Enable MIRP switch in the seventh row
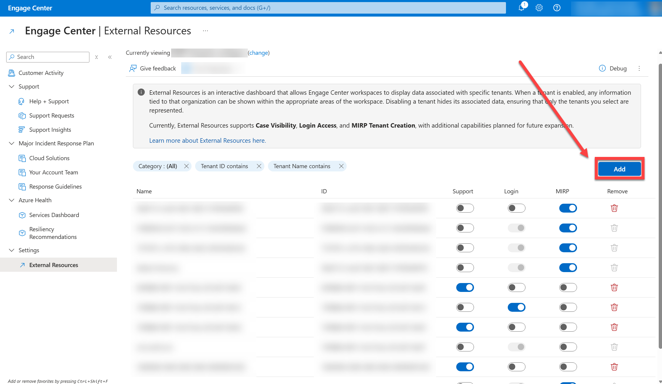 (x=568, y=327)
